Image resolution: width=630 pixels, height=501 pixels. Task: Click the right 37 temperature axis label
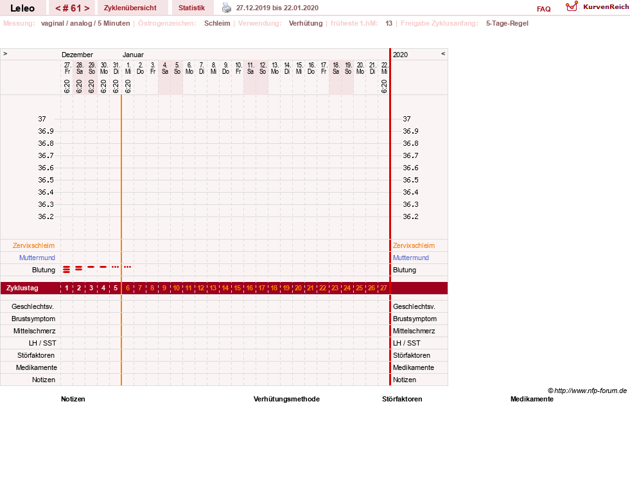point(407,119)
